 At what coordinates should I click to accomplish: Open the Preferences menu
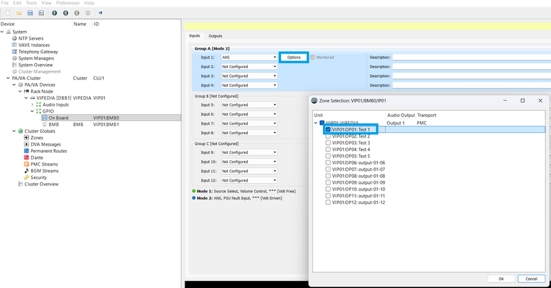[67, 3]
